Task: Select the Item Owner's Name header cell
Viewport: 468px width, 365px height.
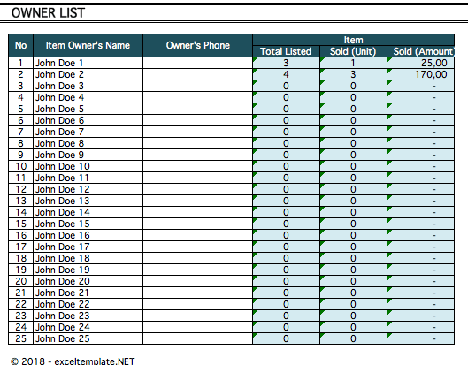Action: pos(88,46)
